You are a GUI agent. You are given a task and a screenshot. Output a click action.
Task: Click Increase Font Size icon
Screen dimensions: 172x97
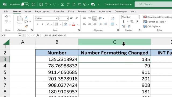point(71,18)
